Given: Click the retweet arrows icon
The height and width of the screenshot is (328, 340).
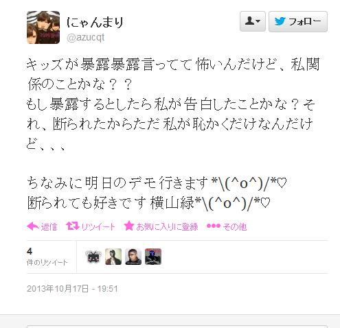Looking at the screenshot, I should click(72, 226).
